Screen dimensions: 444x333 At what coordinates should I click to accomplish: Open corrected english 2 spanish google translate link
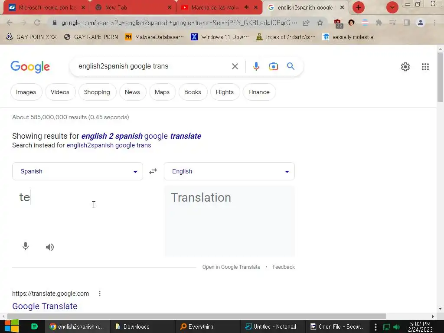pyautogui.click(x=141, y=136)
